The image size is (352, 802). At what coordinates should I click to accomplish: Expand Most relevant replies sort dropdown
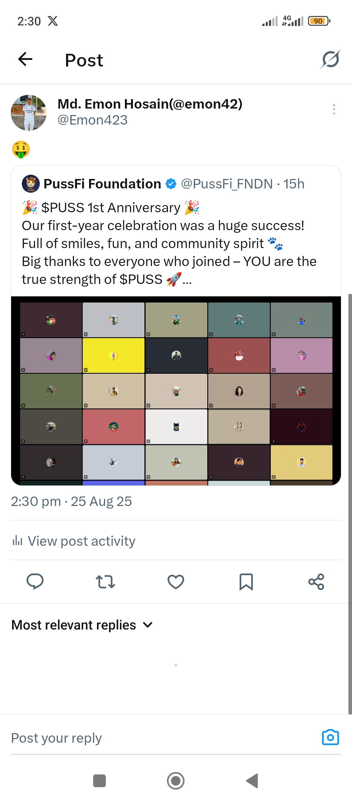[x=82, y=625]
